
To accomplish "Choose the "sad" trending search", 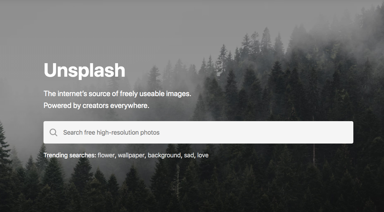I will tap(189, 155).
